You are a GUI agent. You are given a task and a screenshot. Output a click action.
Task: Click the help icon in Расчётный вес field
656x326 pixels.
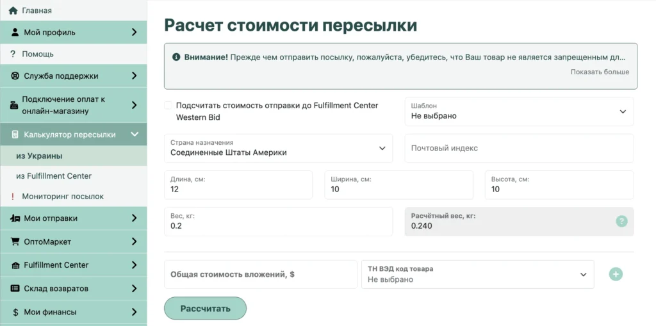[621, 222]
